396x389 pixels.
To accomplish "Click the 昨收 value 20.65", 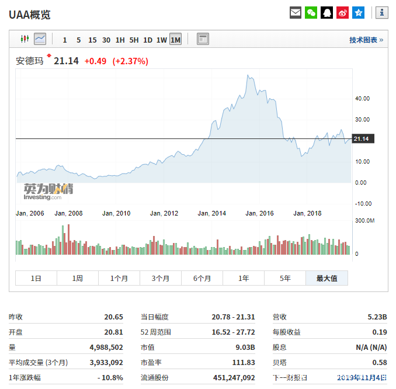I will tap(113, 317).
